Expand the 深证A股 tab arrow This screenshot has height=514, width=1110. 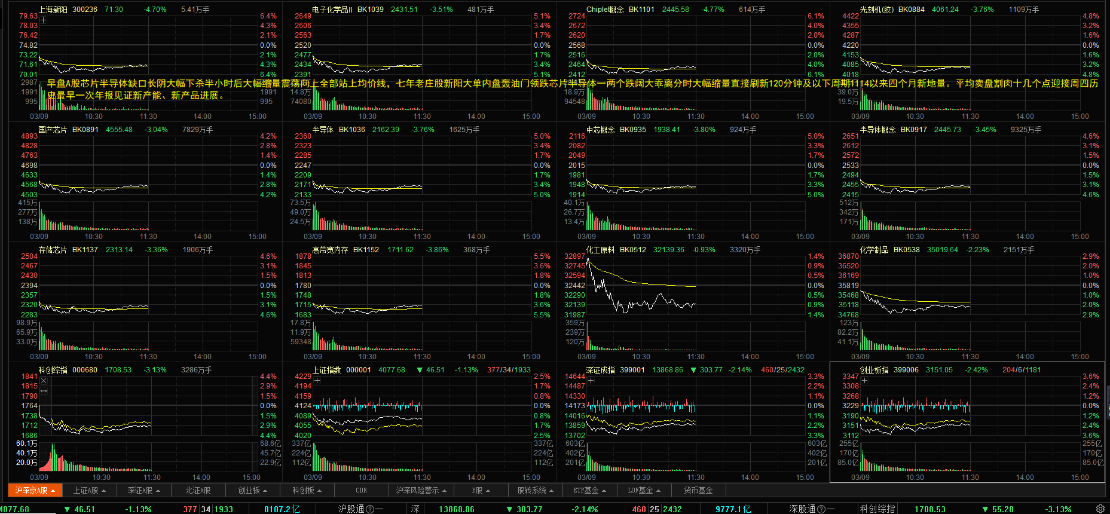(x=158, y=491)
